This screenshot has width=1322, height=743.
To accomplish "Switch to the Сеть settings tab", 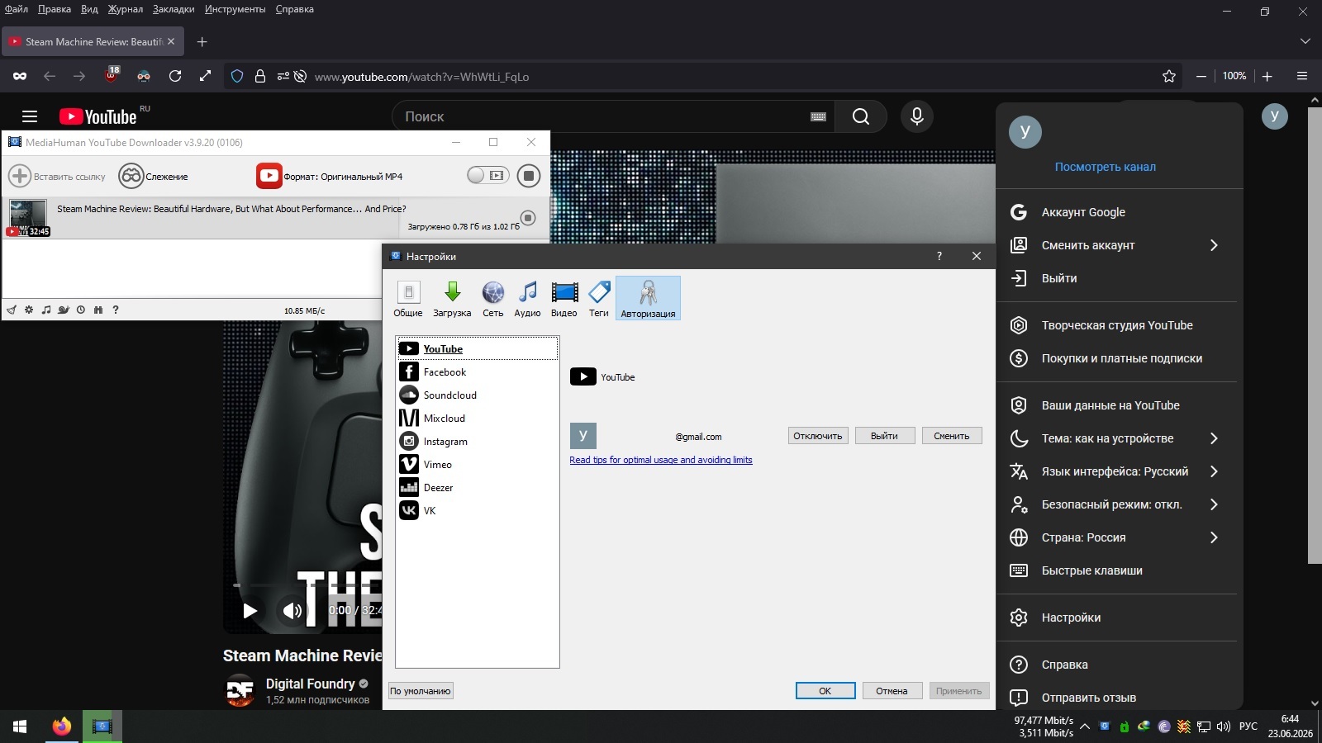I will tap(493, 298).
